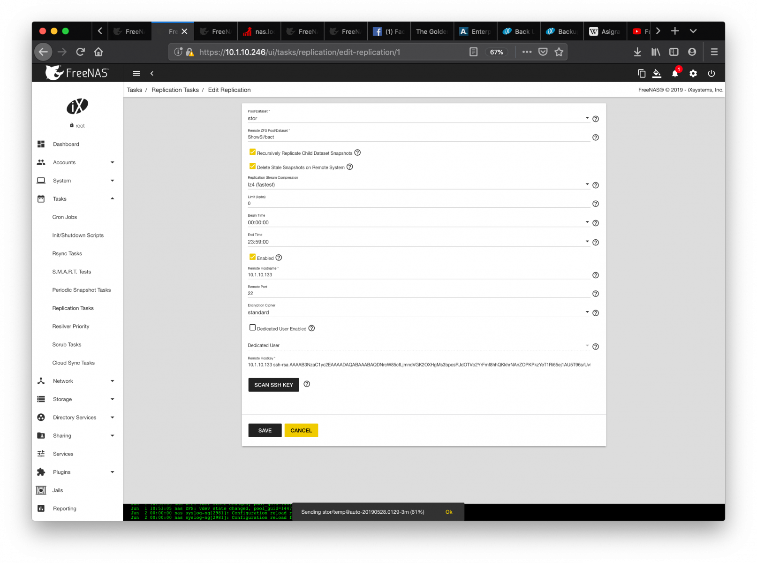Image resolution: width=757 pixels, height=563 pixels.
Task: Go to Tasks breadcrumb link
Action: click(135, 90)
